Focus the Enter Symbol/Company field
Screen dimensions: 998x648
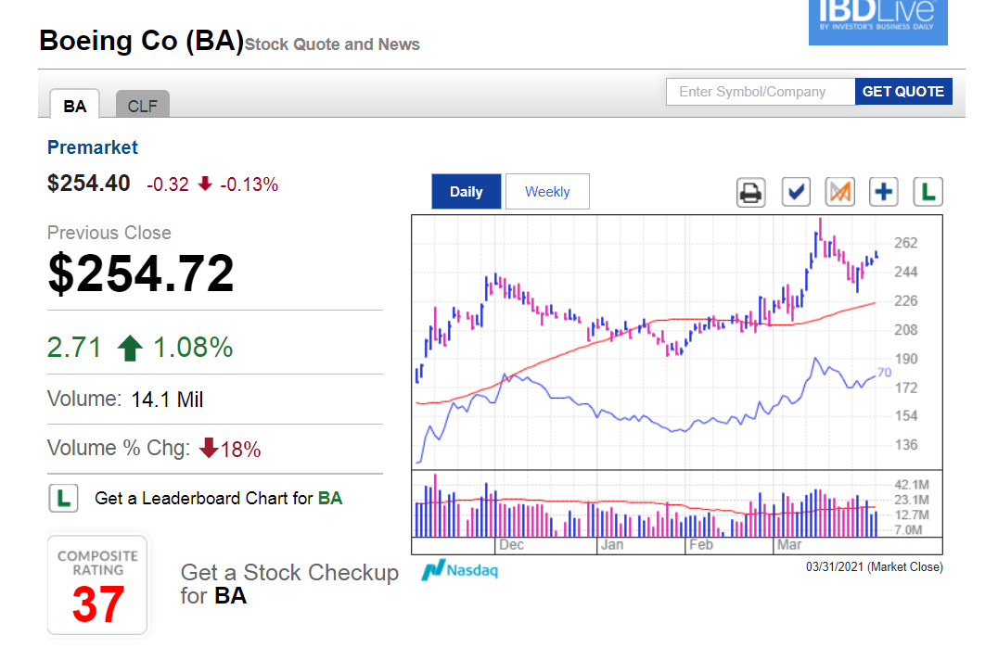click(x=761, y=92)
